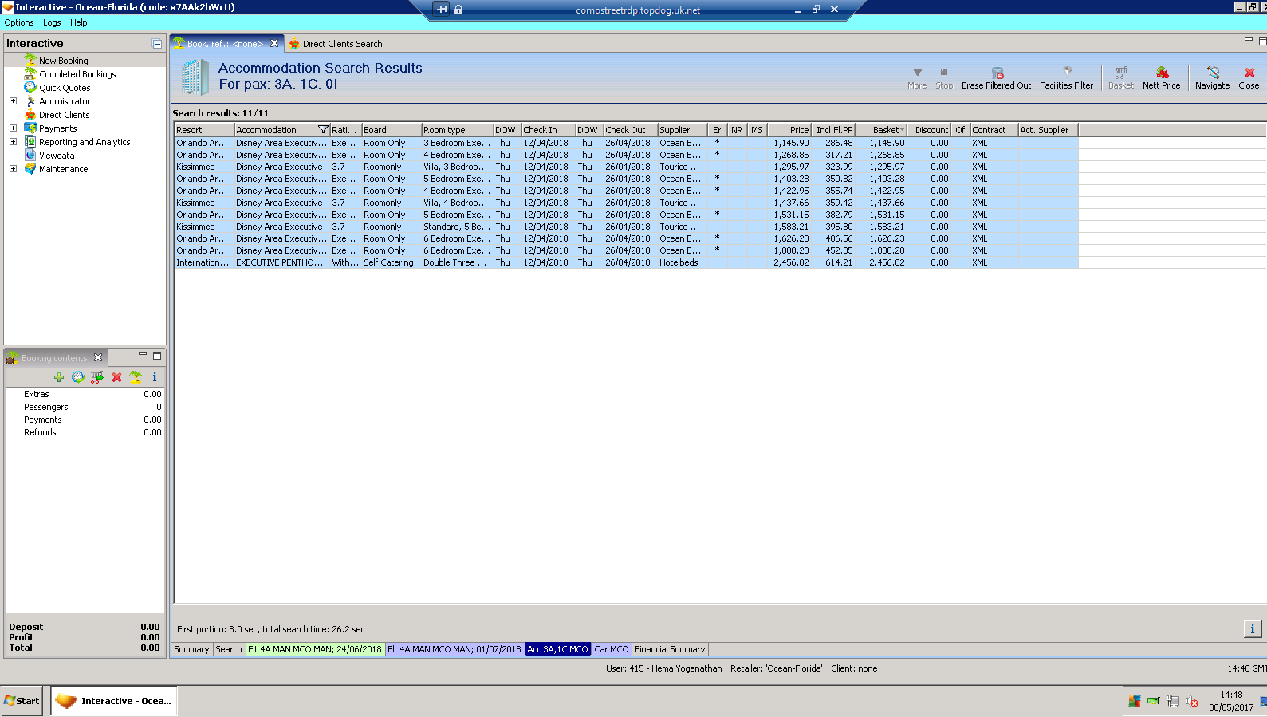Open the Car MCO tab

[x=612, y=649]
